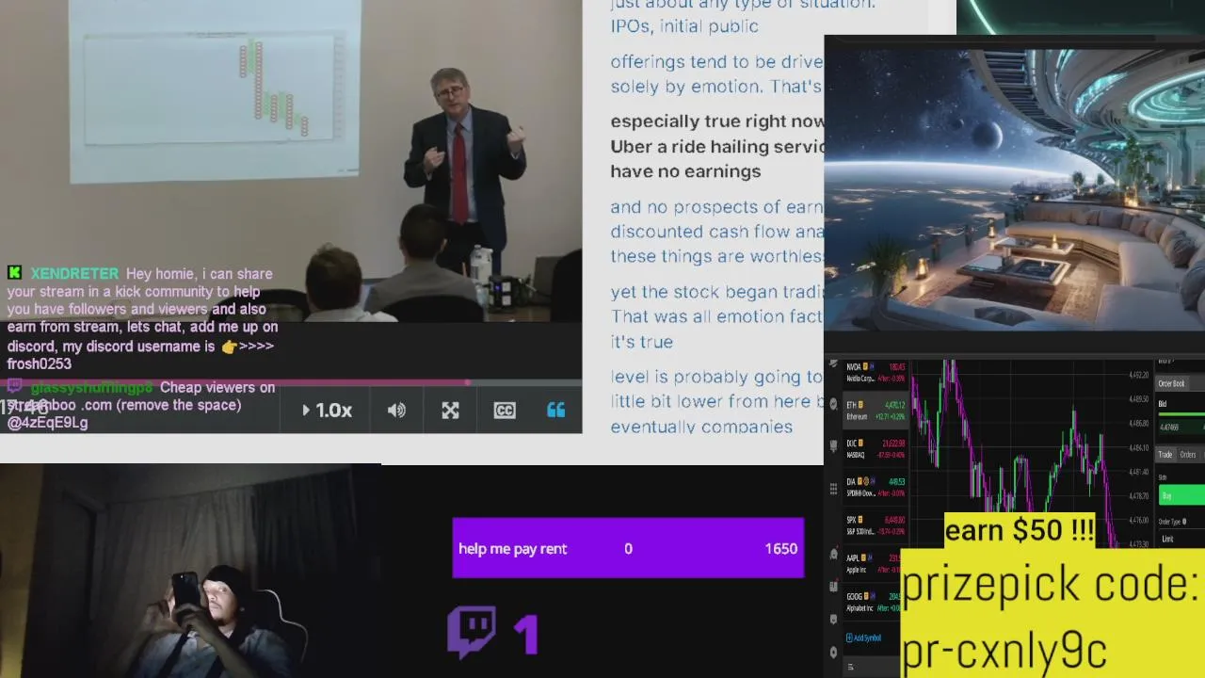Click the progress bar scrubber handle

tap(468, 382)
